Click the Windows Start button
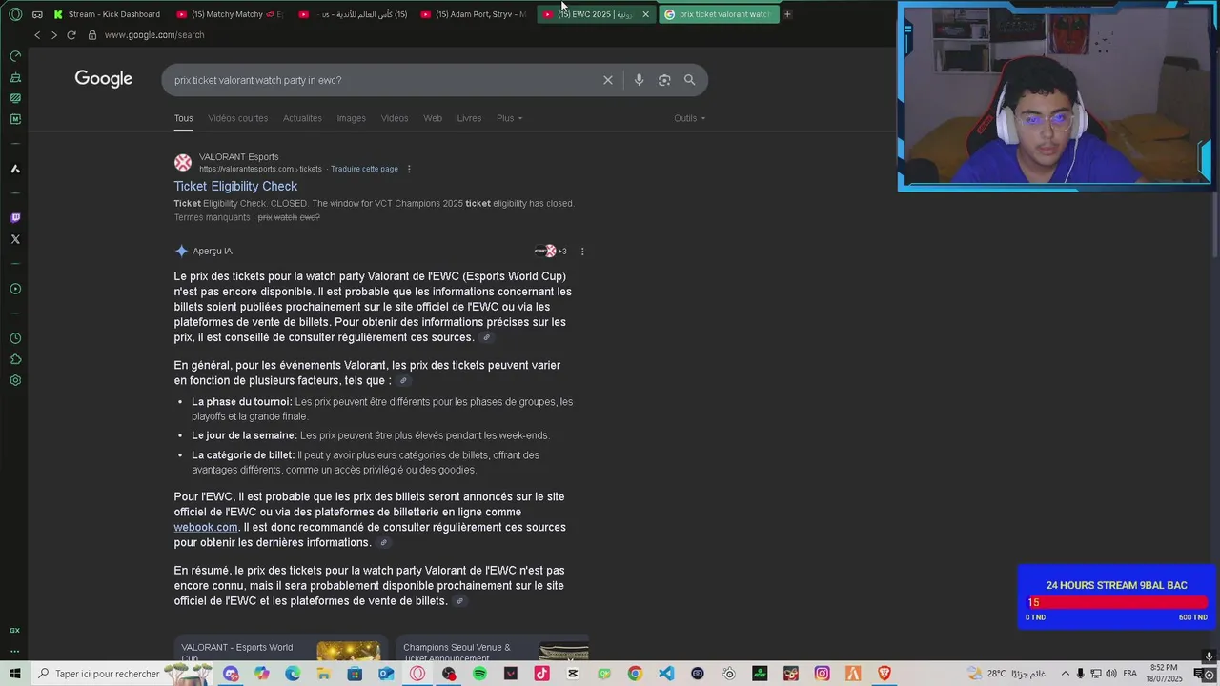 point(15,674)
